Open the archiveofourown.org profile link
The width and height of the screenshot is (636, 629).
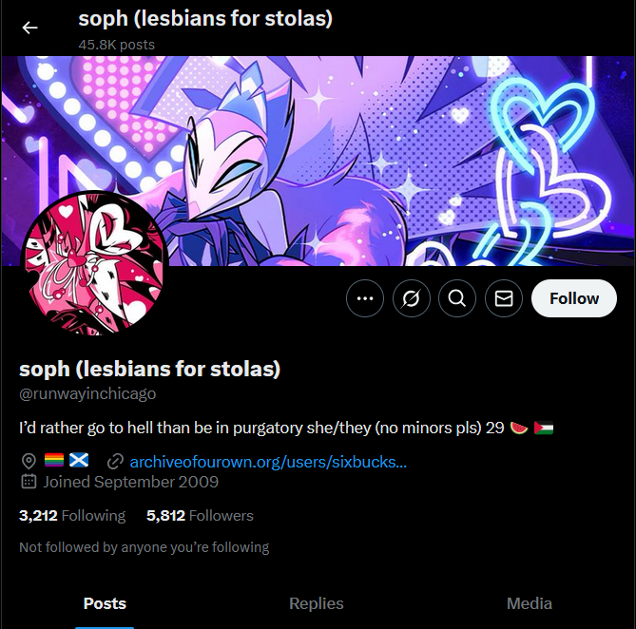pyautogui.click(x=268, y=462)
